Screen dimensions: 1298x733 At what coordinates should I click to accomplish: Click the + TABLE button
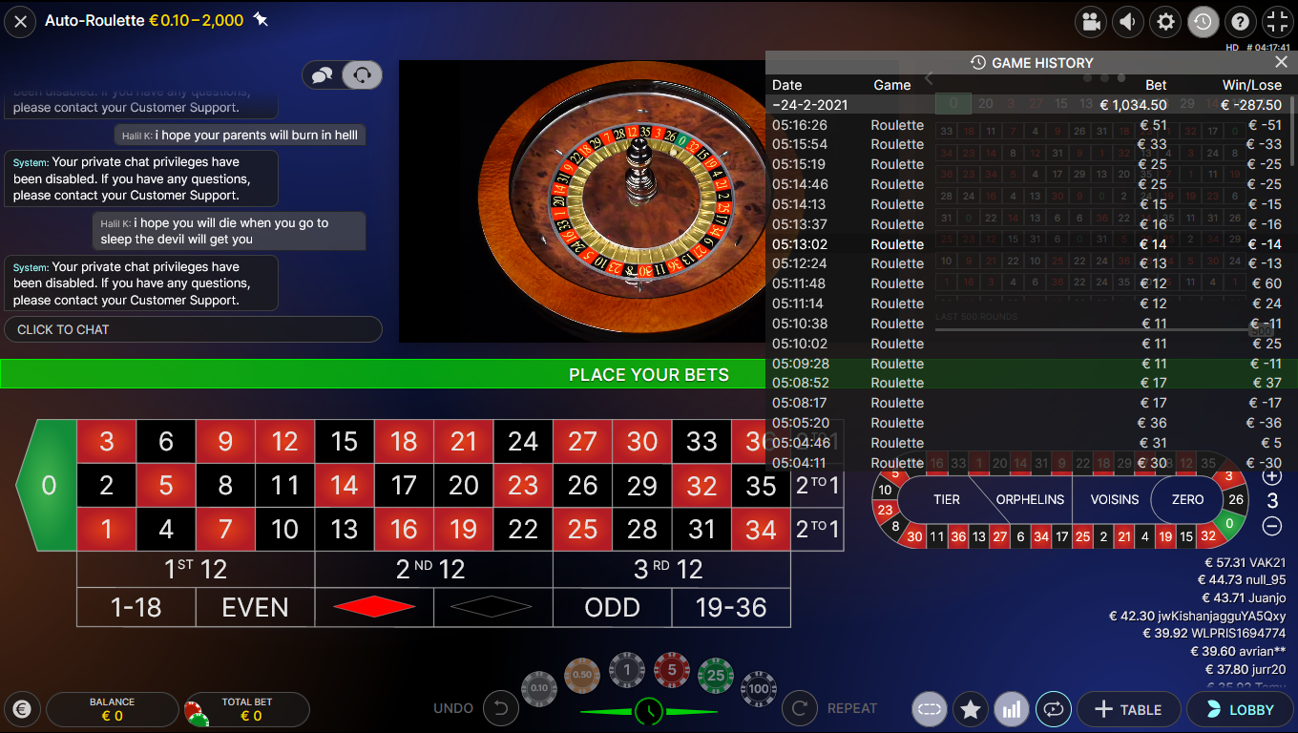[x=1128, y=709]
